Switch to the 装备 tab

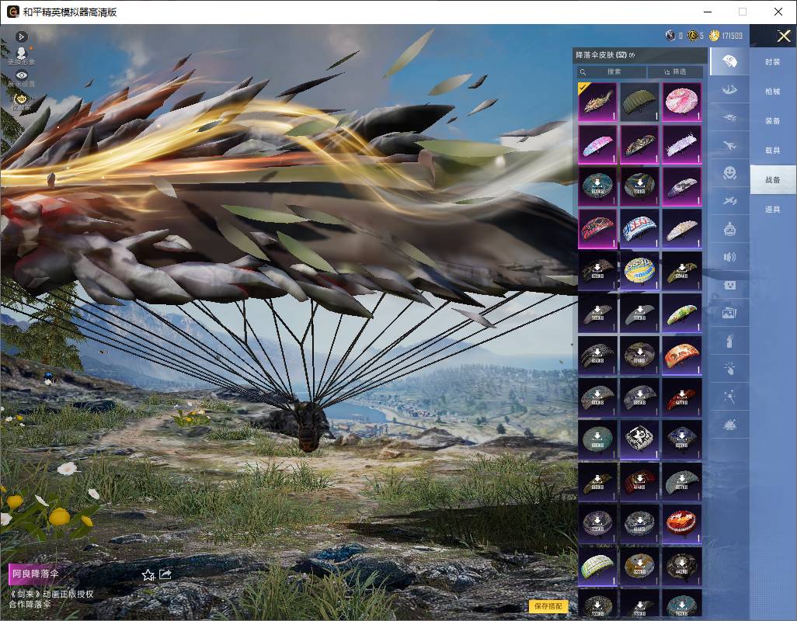point(773,121)
